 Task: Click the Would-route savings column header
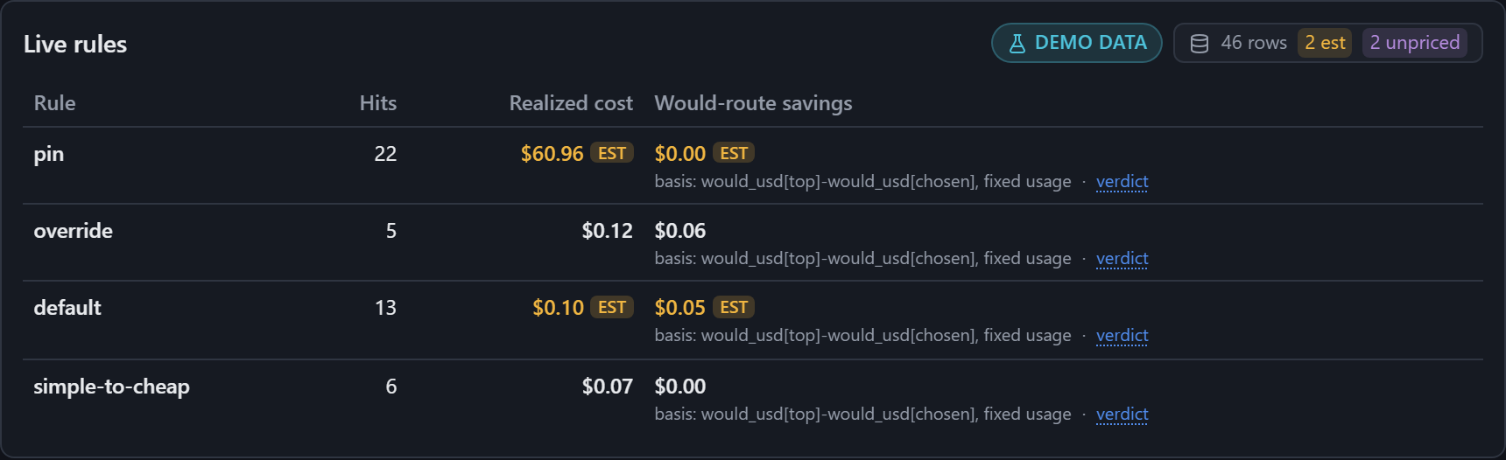point(753,103)
